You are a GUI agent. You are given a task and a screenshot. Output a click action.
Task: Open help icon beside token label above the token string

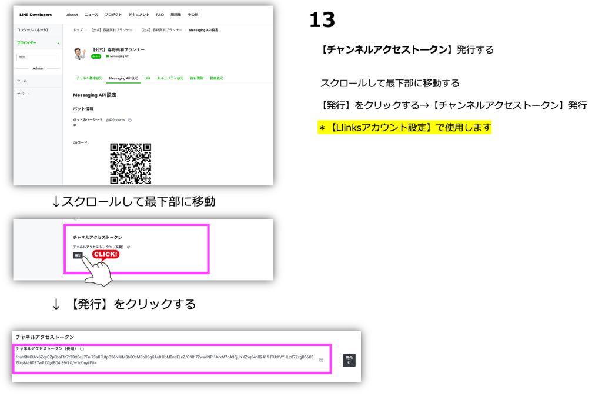pos(82,348)
